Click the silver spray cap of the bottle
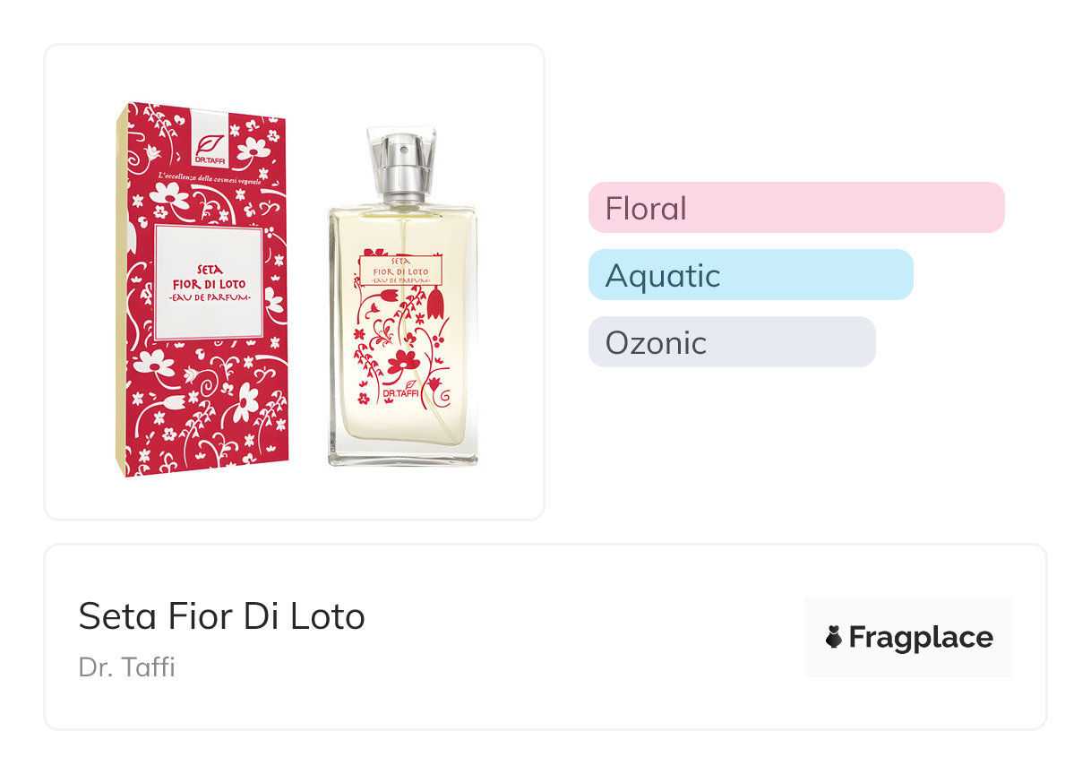 [x=401, y=167]
